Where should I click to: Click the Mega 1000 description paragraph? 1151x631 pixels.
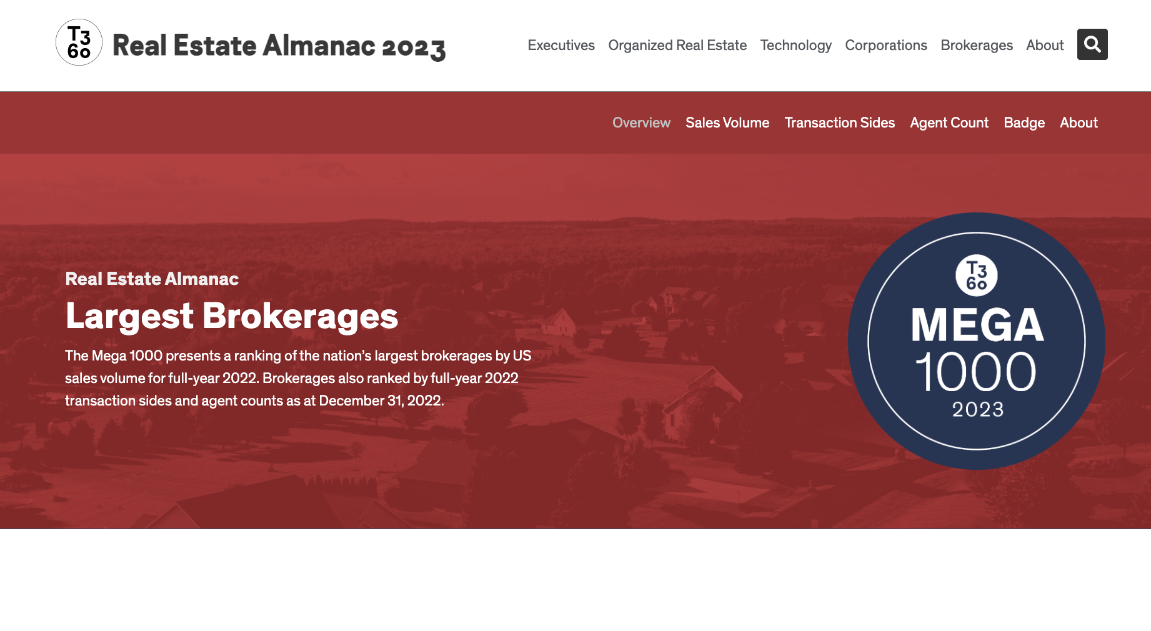point(298,378)
